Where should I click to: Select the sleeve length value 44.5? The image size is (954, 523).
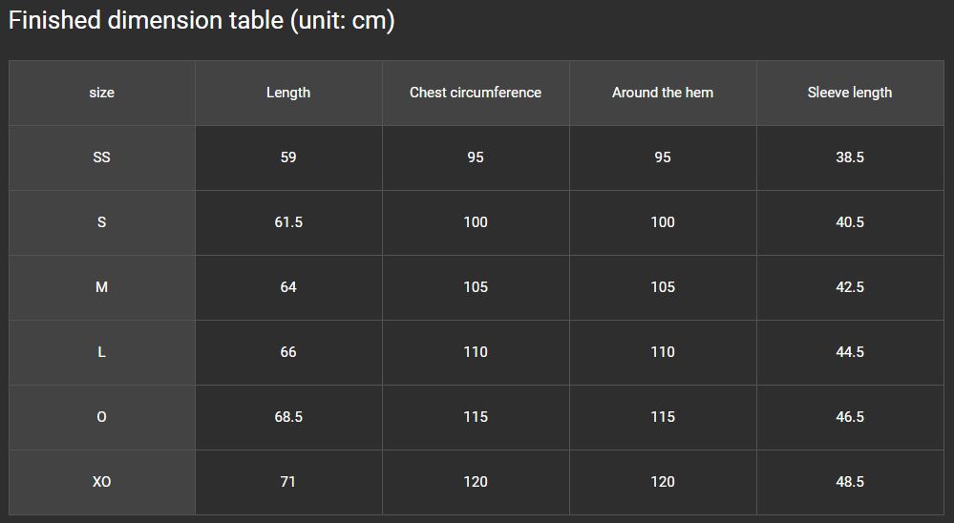pyautogui.click(x=849, y=352)
